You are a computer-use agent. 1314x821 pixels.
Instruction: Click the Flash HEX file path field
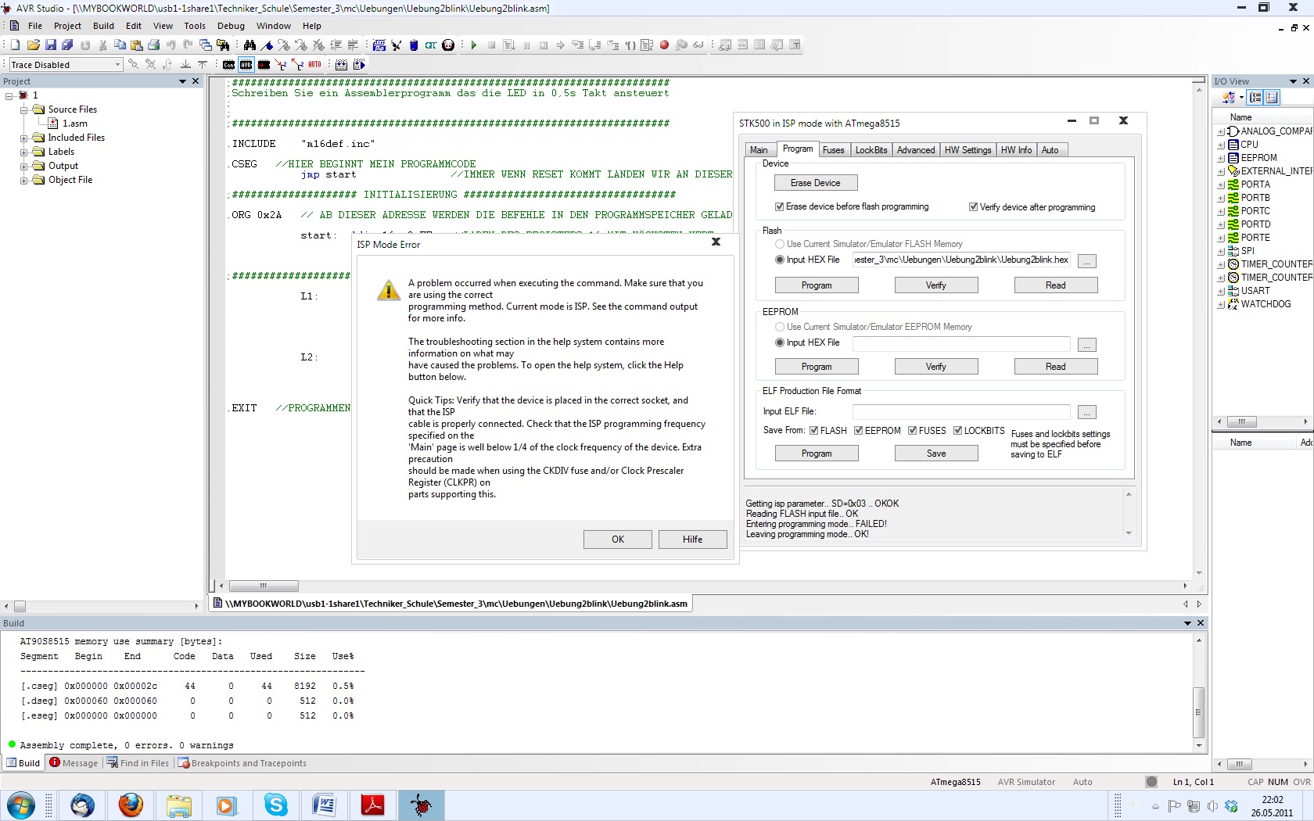tap(961, 260)
